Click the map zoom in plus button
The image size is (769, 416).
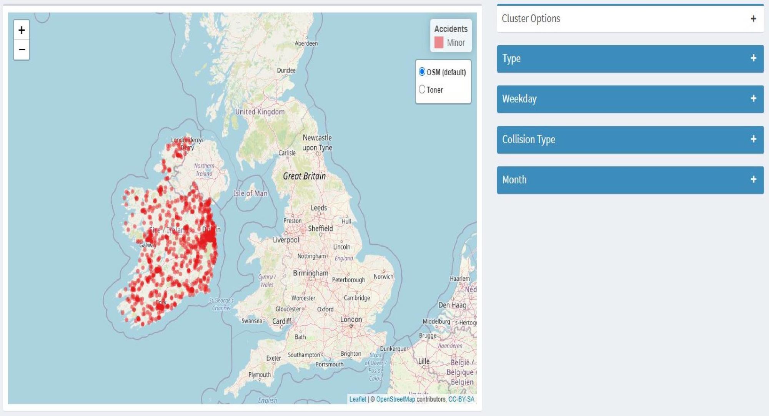point(22,30)
